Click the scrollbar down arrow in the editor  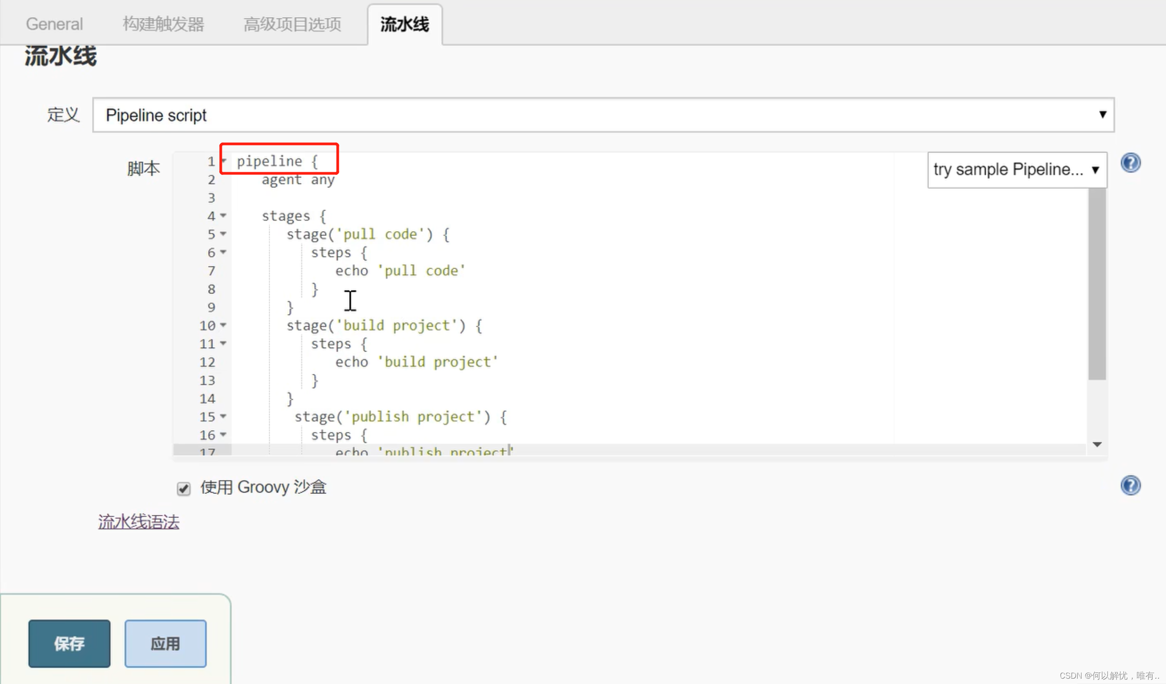click(x=1097, y=444)
